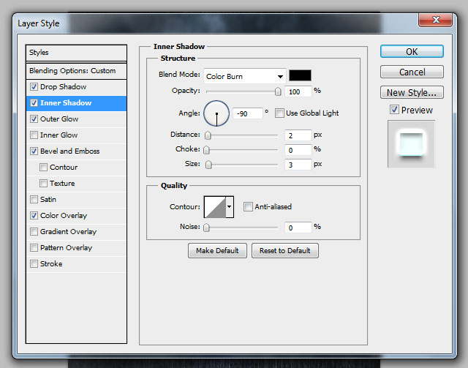The height and width of the screenshot is (368, 468).
Task: Click the Noise value field
Action: click(298, 228)
